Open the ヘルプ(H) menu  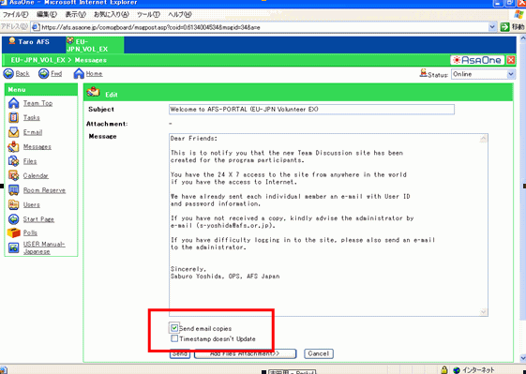pos(180,14)
